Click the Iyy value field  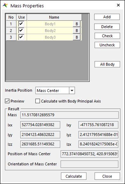40,134
